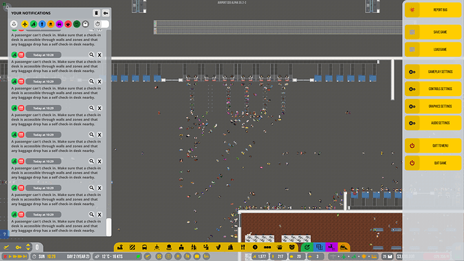Locate the 10:28 notification with its magnifier

pos(91,54)
